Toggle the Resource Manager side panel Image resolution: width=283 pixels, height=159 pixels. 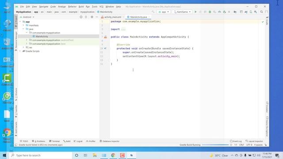(x=16, y=41)
